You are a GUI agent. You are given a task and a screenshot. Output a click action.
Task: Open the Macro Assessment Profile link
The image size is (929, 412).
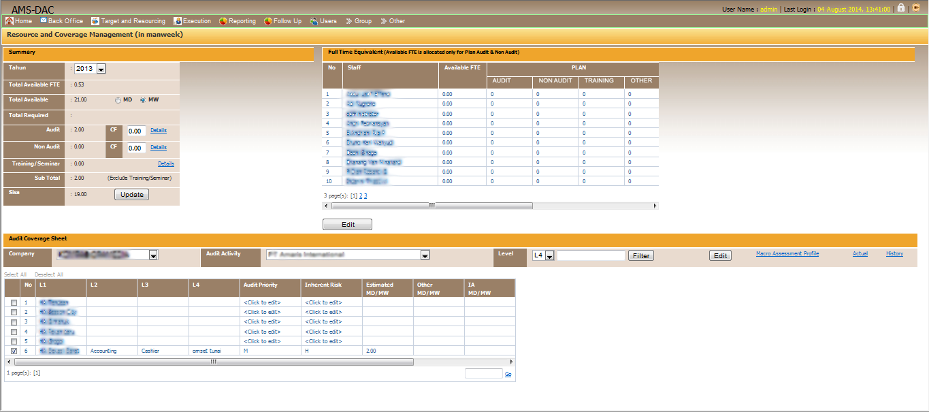point(787,254)
